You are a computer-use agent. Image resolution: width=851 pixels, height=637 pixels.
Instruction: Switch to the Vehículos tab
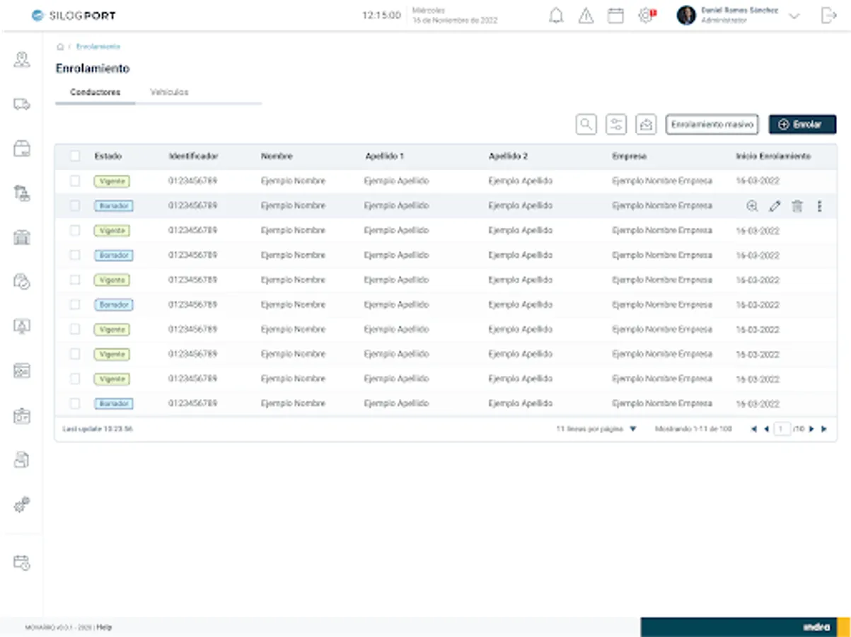(x=169, y=92)
